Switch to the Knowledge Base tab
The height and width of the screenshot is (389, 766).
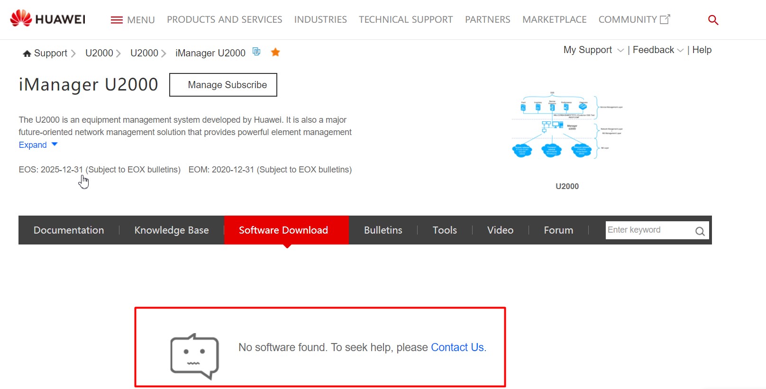point(172,230)
